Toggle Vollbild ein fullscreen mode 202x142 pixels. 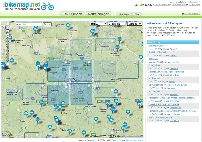click(x=117, y=24)
